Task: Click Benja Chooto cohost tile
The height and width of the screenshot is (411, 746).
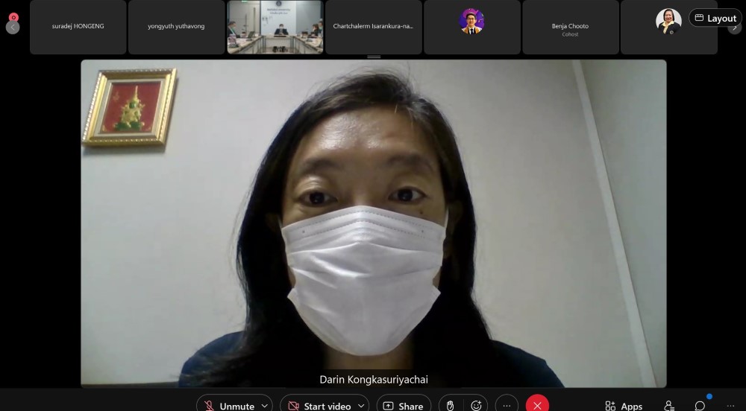Action: (570, 27)
